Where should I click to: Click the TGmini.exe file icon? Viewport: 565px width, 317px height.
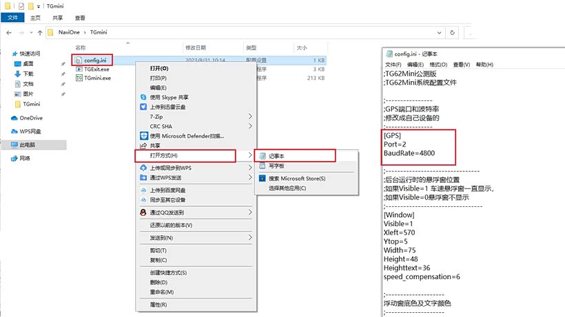tap(79, 78)
